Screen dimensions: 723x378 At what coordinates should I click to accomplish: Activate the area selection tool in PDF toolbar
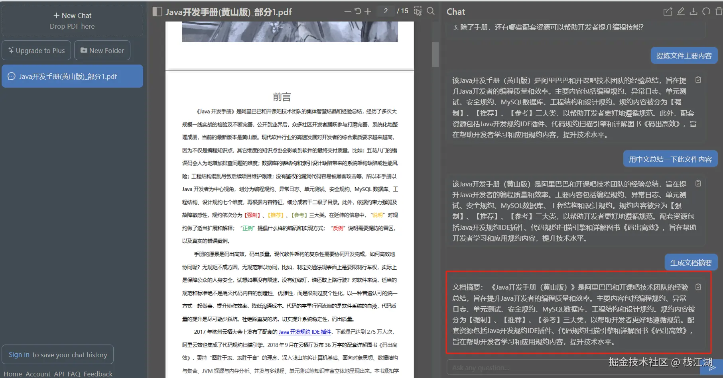click(x=418, y=11)
